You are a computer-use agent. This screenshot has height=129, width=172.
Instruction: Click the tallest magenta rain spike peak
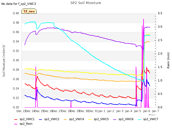point(144,19)
